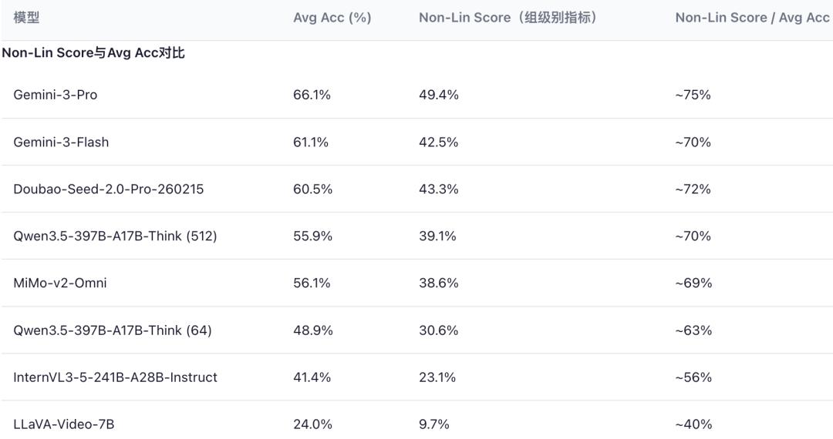Click the Qwen3.5-397B-A17B-Think (64) model cell

(x=113, y=330)
